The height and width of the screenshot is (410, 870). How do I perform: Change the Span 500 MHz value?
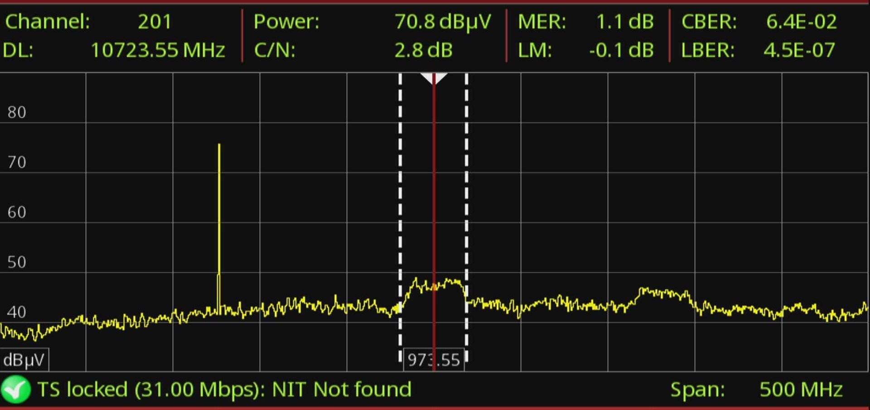[x=800, y=390]
